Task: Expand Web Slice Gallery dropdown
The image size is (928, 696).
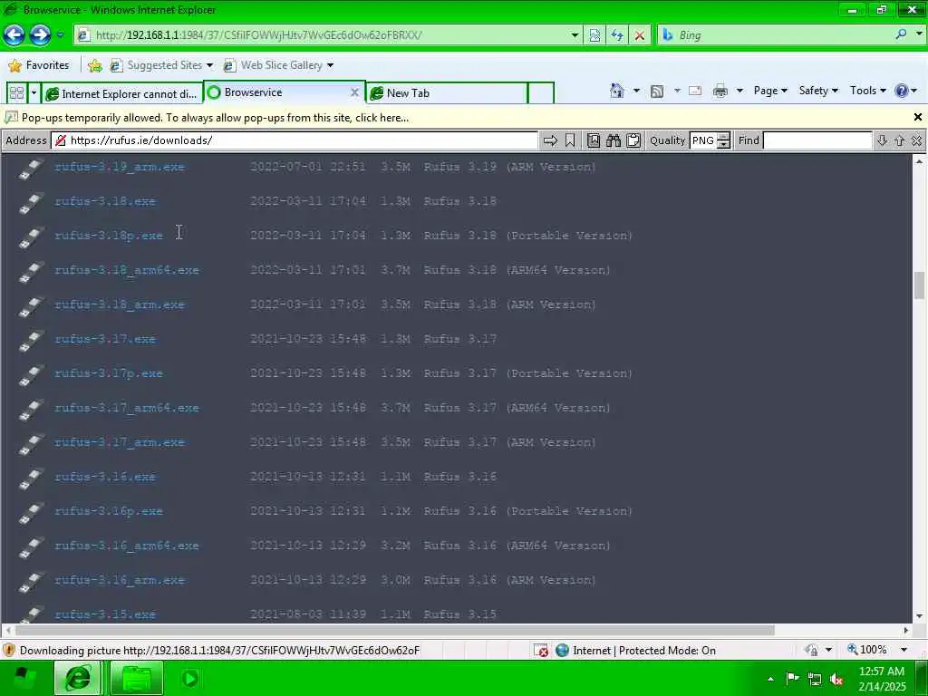Action: (x=330, y=65)
